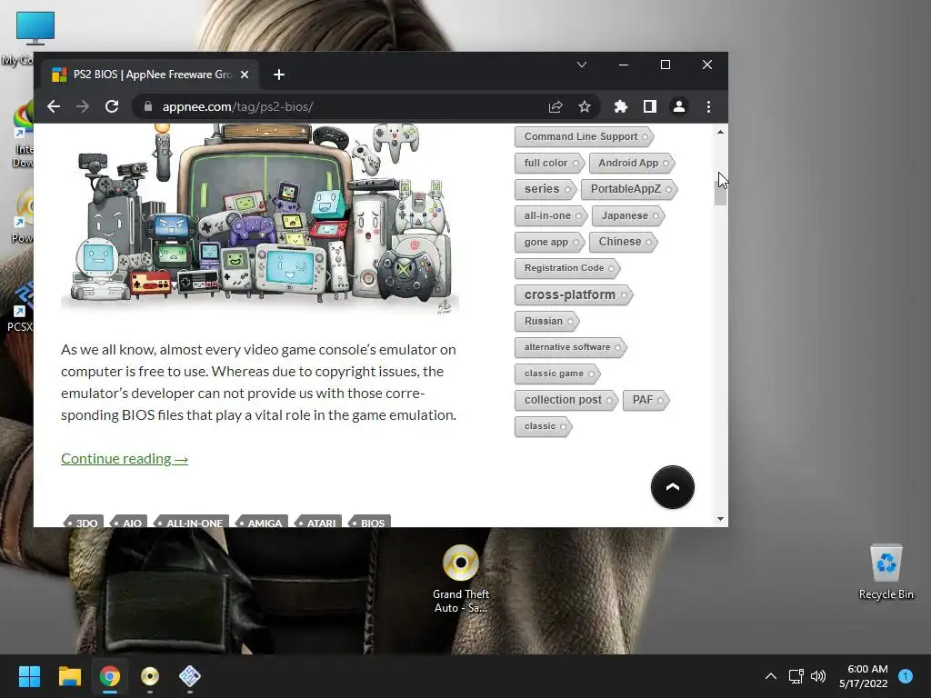Click the Chinese tag

(x=624, y=242)
